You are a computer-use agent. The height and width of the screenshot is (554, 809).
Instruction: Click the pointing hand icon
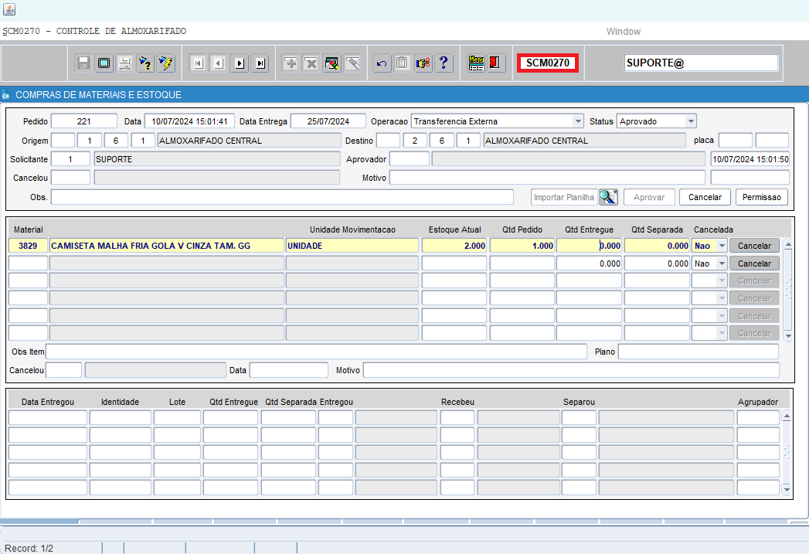[423, 63]
